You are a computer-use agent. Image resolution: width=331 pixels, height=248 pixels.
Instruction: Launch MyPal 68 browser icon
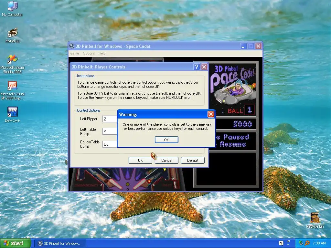pos(13,36)
